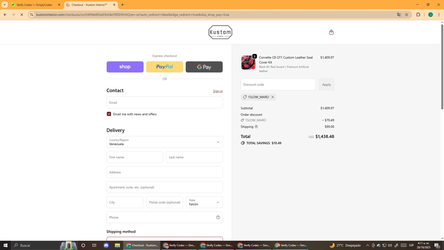Launch Discord from the taskbar
Screen dimensions: 444x250
click(x=106, y=245)
